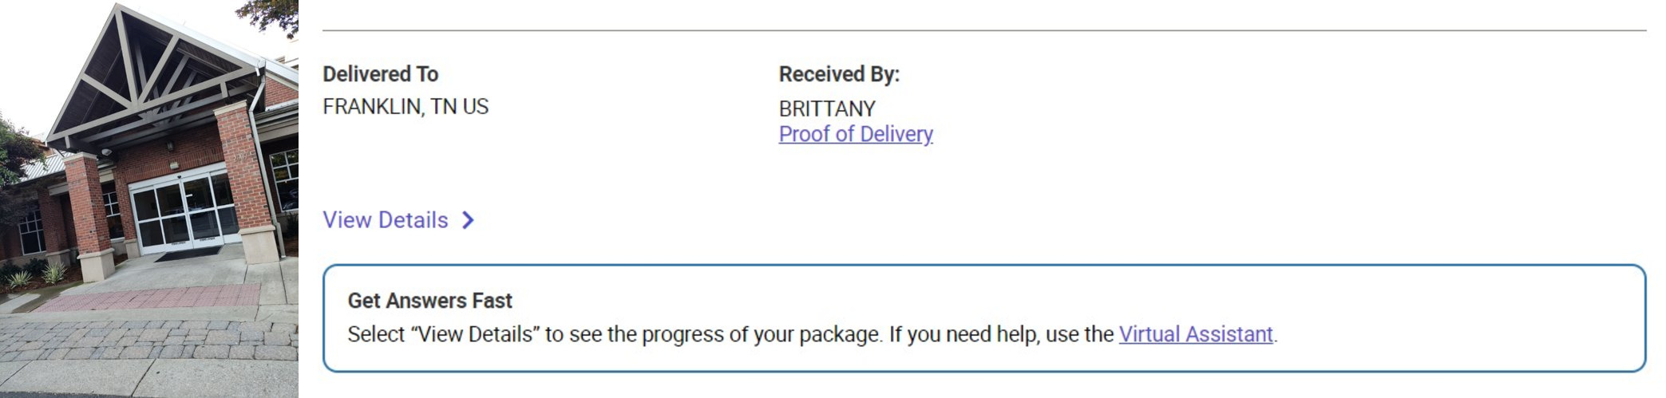Click the View Details link

(x=386, y=220)
